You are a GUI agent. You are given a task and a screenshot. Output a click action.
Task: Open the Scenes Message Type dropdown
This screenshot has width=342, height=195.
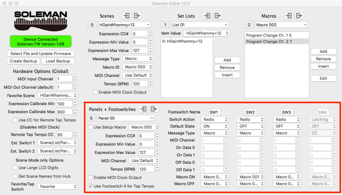[x=138, y=59]
